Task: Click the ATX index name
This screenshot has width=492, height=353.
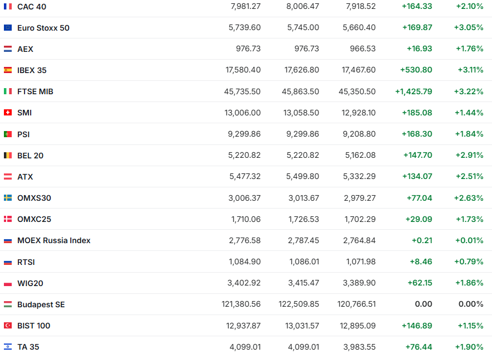Action: point(25,177)
